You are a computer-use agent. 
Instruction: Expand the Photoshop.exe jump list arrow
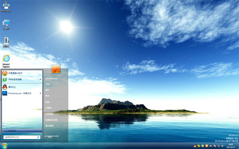pyautogui.click(x=40, y=93)
